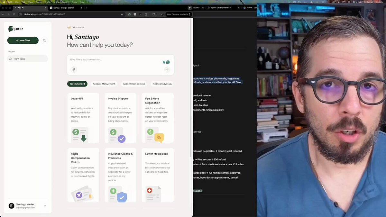The width and height of the screenshot is (386, 217).
Task: Open the Tools menu in menu bar
Action: point(74,2)
